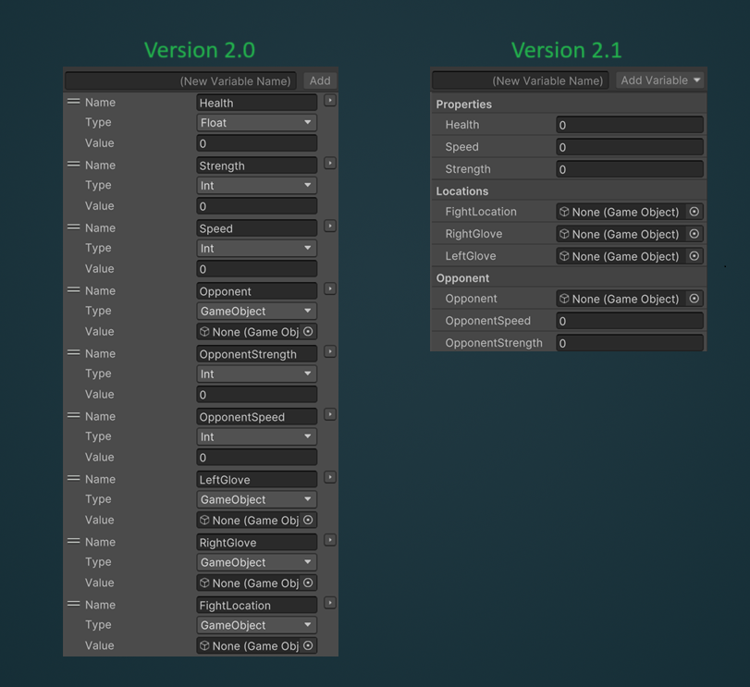Viewport: 750px width, 687px height.
Task: Open options arrow for the Health variable
Action: pyautogui.click(x=330, y=101)
